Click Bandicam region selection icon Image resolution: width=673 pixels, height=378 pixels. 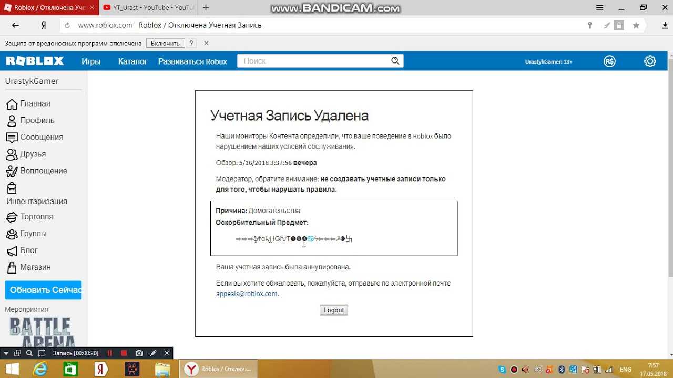pos(42,353)
